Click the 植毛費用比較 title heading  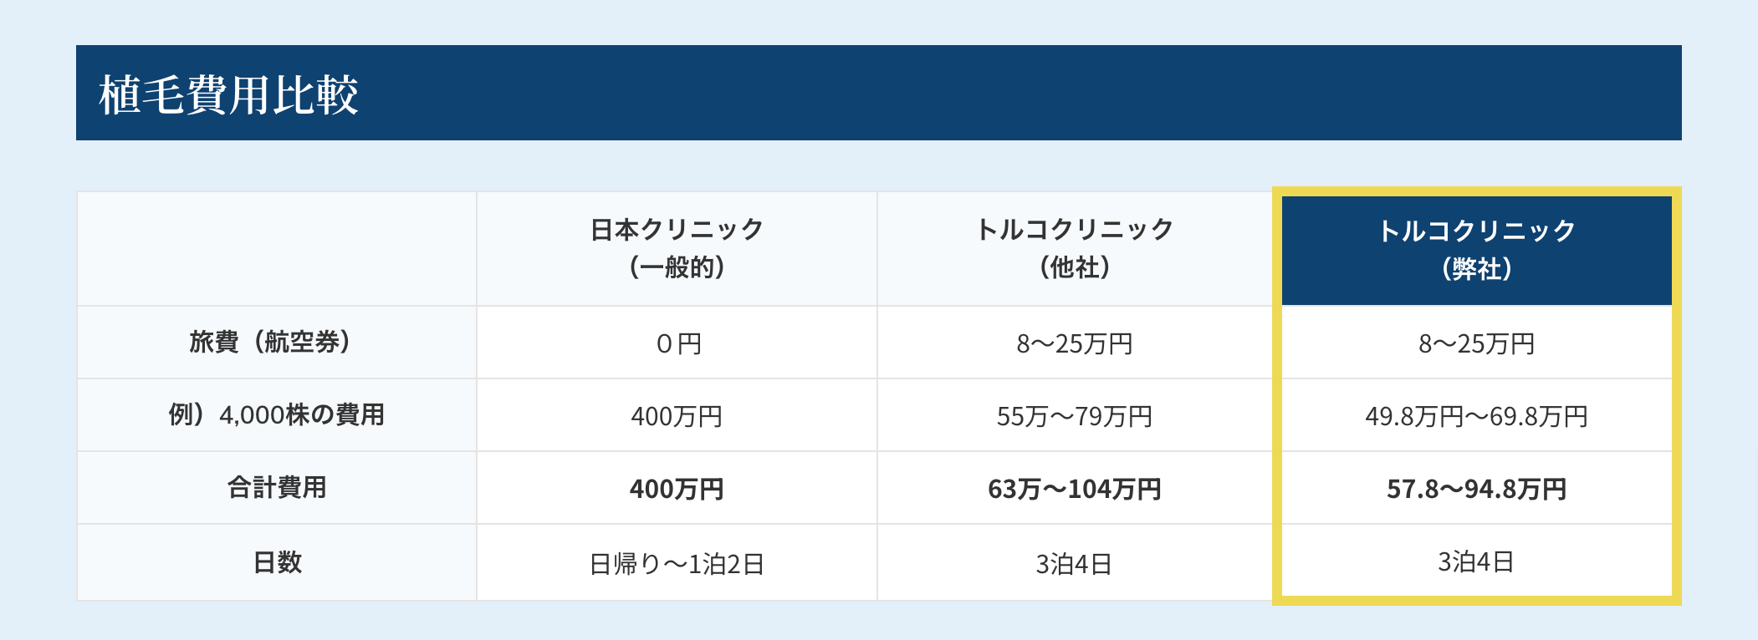pos(228,94)
